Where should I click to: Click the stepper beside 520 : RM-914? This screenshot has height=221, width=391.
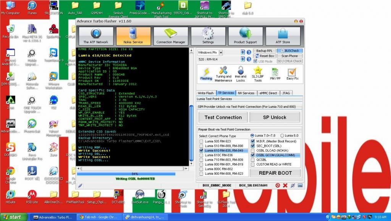click(243, 59)
